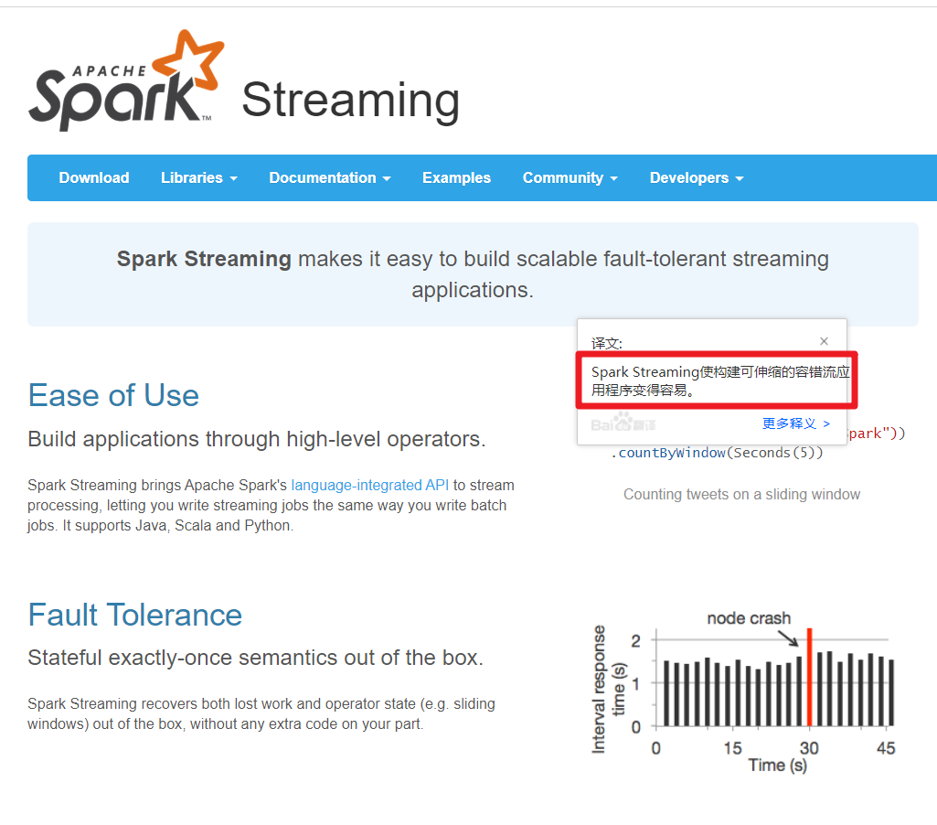Click the 译文 label in popup
This screenshot has height=825, width=937.
pyautogui.click(x=607, y=343)
